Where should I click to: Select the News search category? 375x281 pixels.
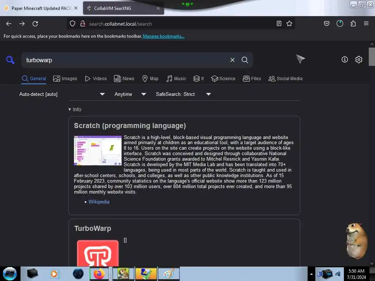124,79
